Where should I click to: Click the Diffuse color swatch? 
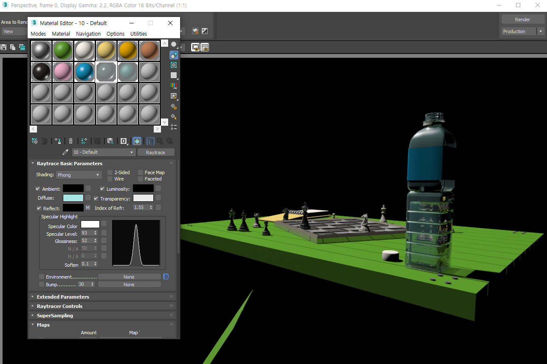[x=73, y=198]
